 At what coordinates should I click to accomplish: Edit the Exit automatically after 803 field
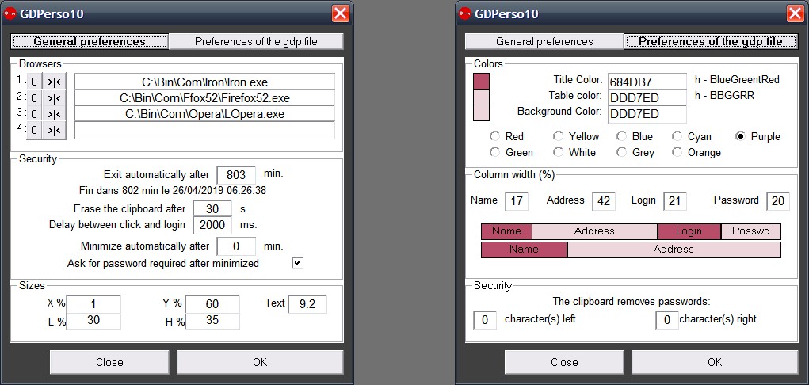pos(236,174)
